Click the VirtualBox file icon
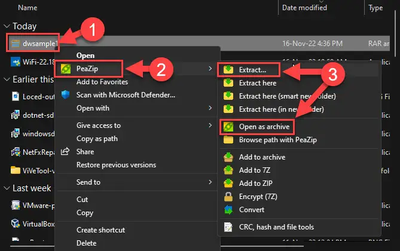Viewport: 400px width, 251px height. [x=16, y=224]
